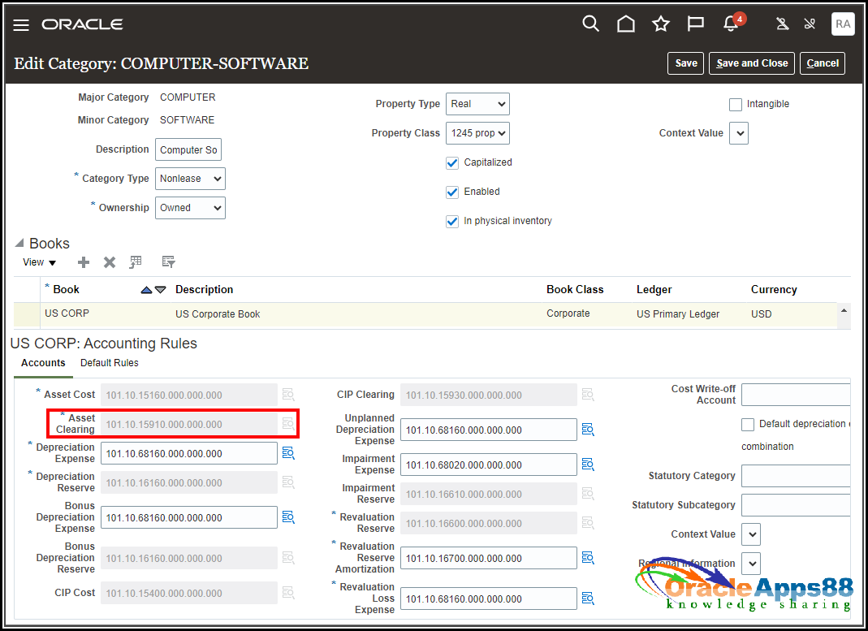The height and width of the screenshot is (631, 868).
Task: Click Asset Cost account search icon
Action: pos(288,395)
